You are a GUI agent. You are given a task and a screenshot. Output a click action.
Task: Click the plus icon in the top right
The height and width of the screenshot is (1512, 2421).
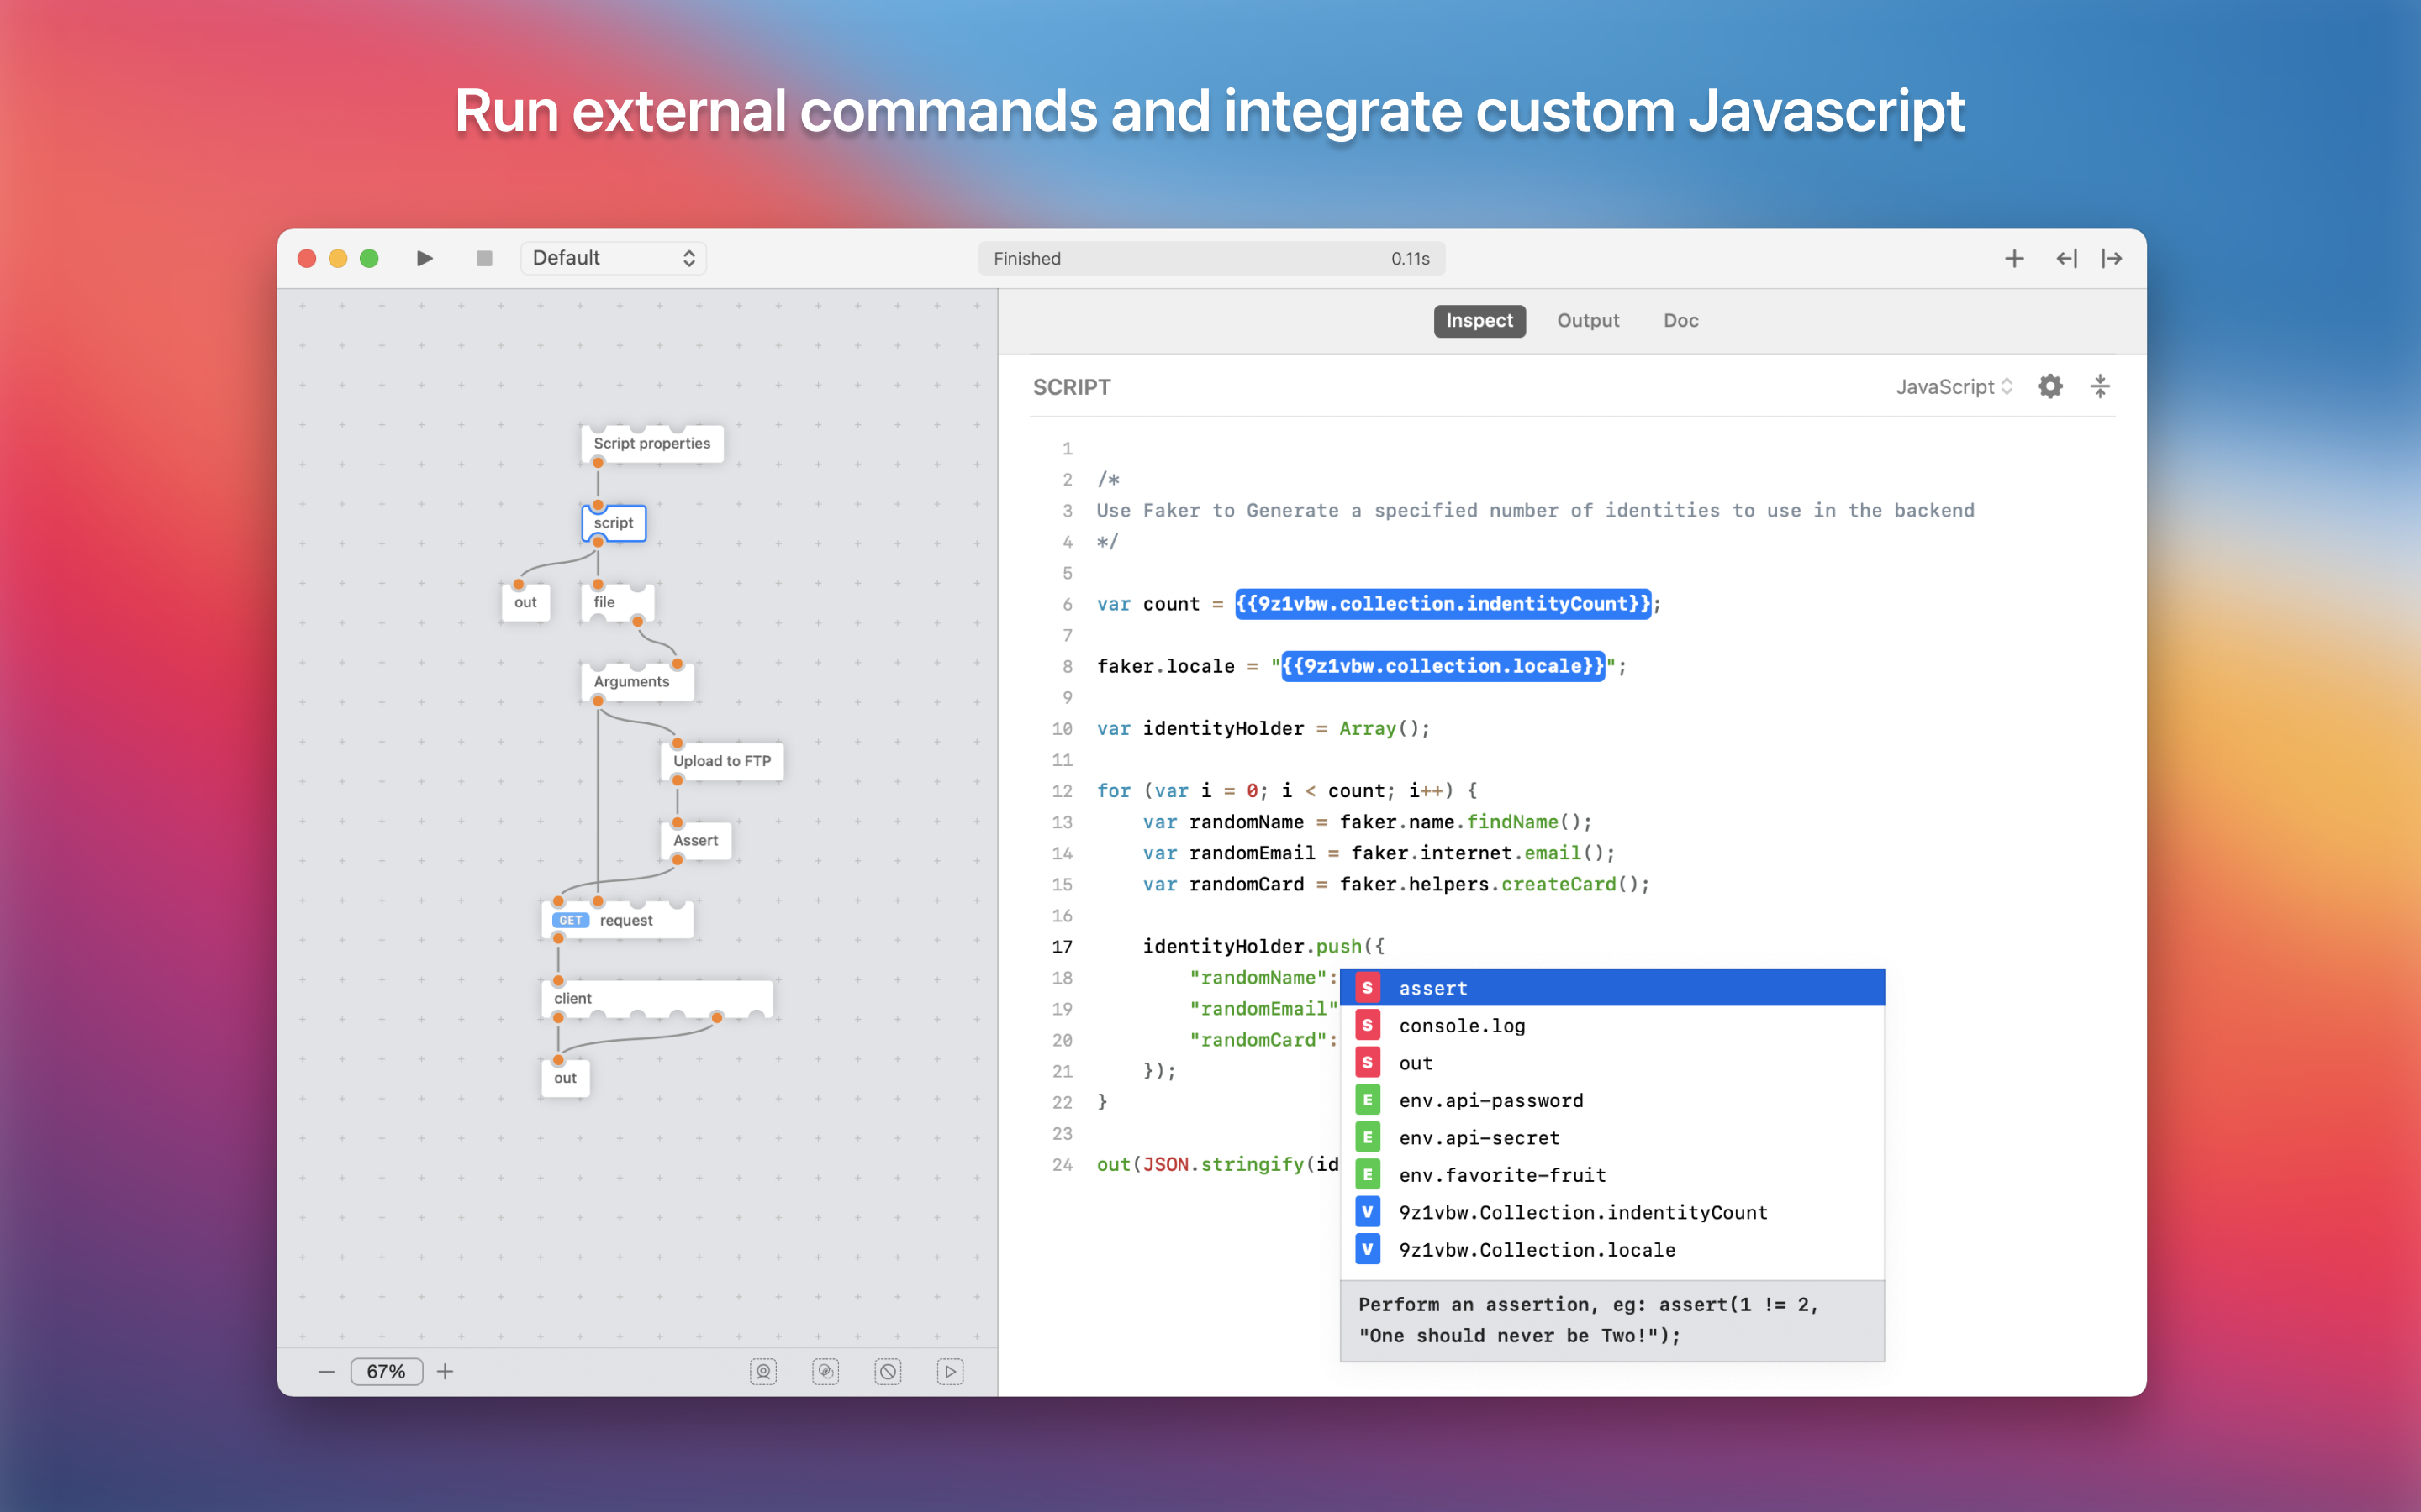[2014, 259]
